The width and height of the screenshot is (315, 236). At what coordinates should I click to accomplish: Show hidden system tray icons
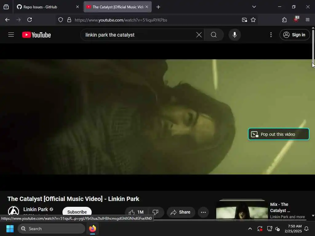click(x=250, y=229)
